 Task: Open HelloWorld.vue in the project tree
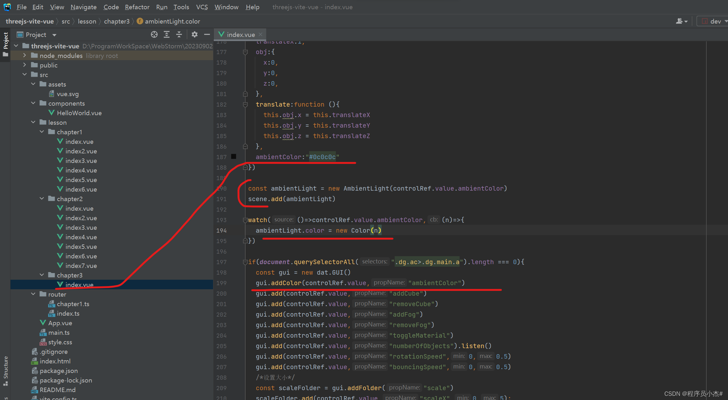(79, 113)
